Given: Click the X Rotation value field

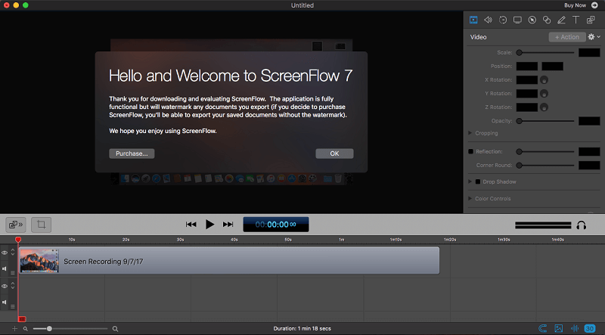Looking at the screenshot, I should 526,80.
